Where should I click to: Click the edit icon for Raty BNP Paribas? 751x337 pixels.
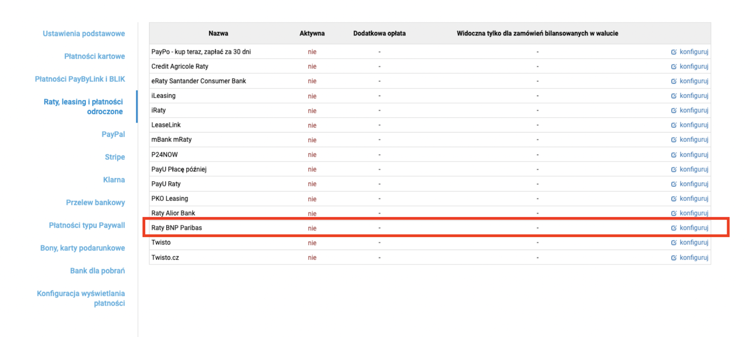point(674,228)
